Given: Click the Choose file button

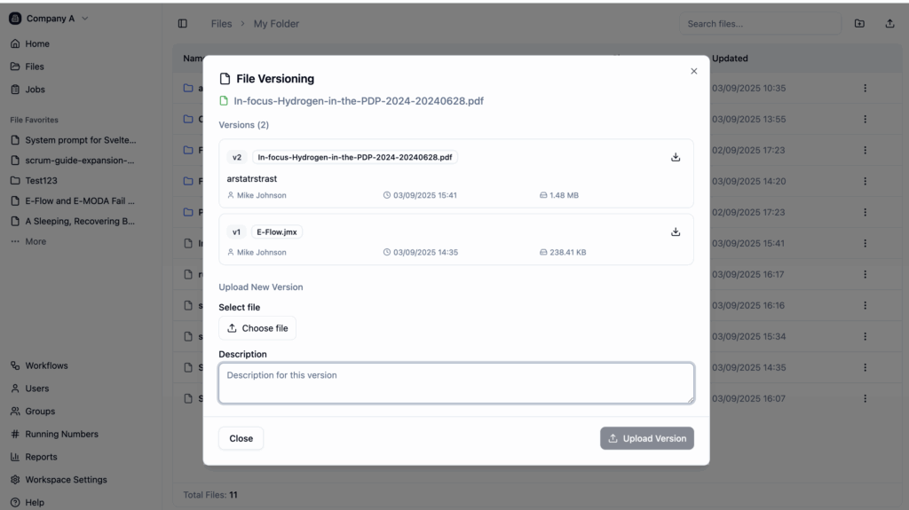Looking at the screenshot, I should point(257,328).
